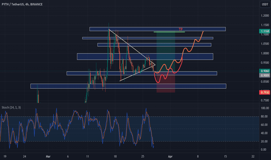Click the 24 date on time axis
Screen dimensions: 271x160
(x=24, y=157)
